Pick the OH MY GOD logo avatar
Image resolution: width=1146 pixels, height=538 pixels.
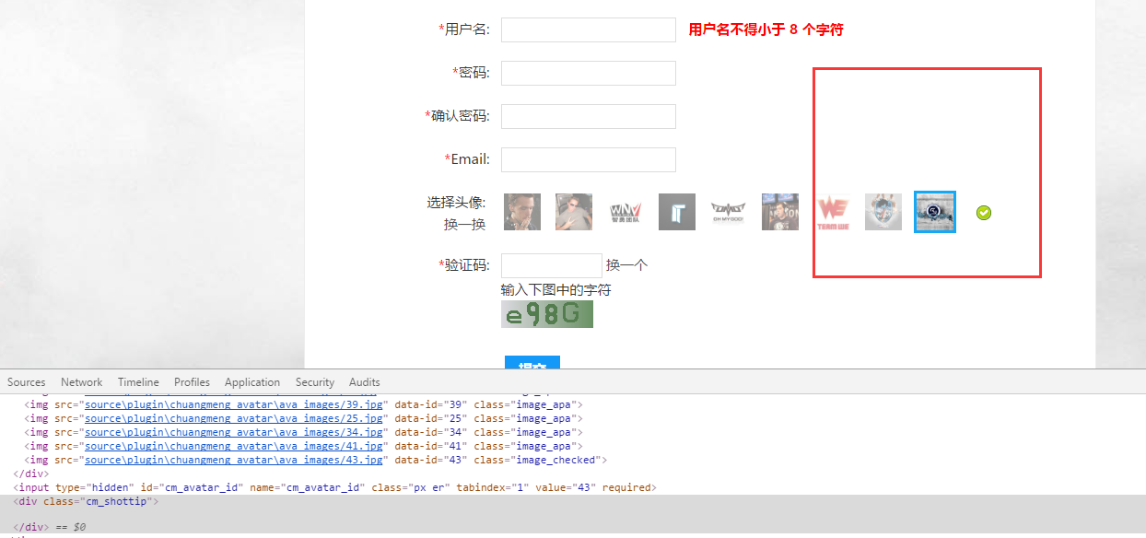(x=729, y=212)
